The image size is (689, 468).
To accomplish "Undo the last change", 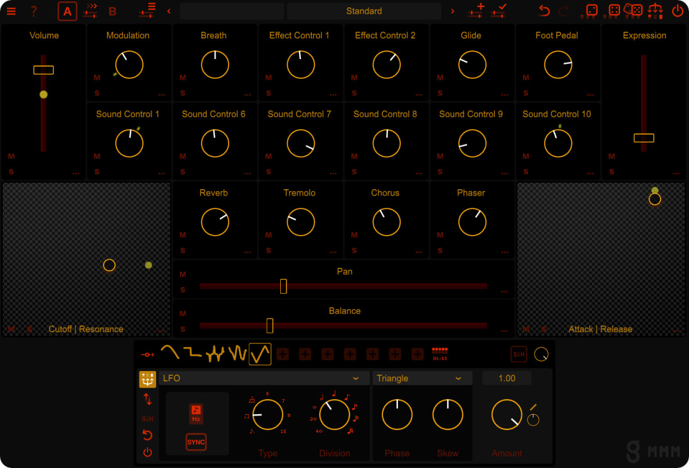I will pos(544,11).
